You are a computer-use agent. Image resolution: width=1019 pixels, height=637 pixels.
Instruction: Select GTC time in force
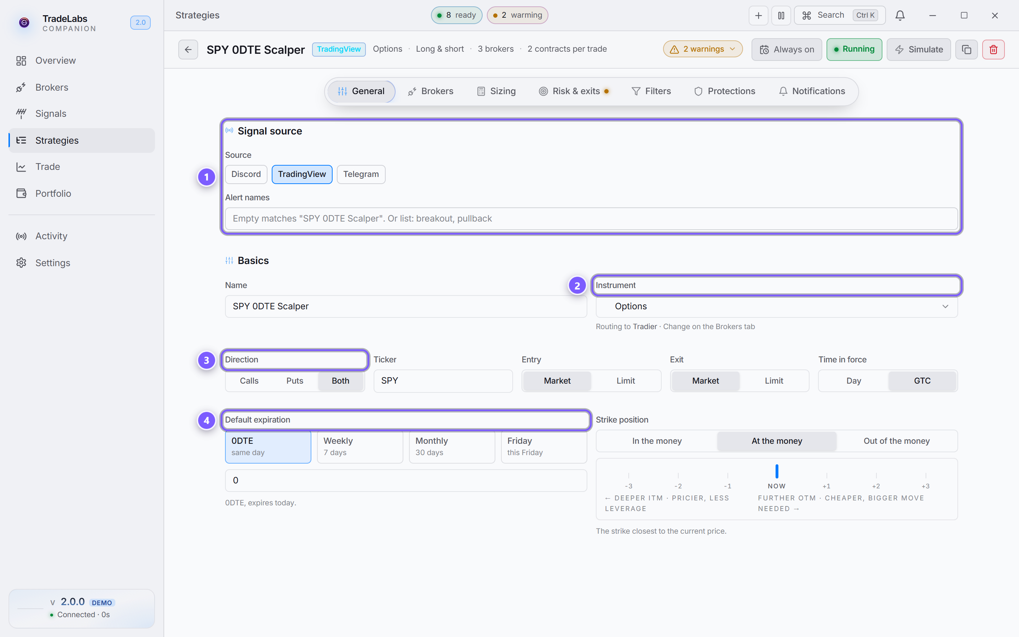[x=922, y=380]
